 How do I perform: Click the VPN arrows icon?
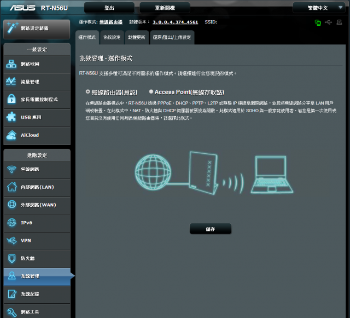coord(11,240)
